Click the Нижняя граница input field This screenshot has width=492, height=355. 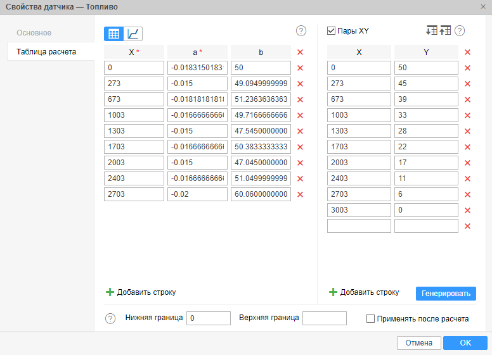(209, 318)
